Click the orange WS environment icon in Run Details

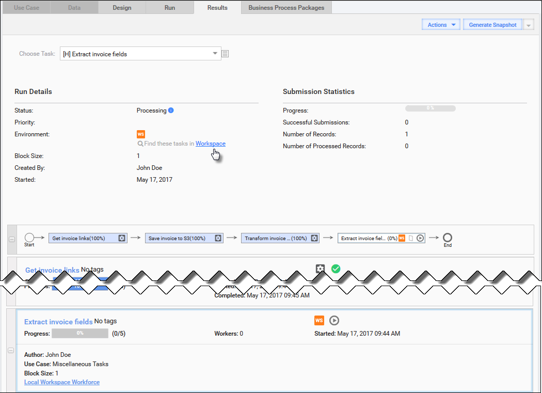[141, 134]
